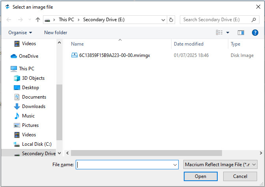The image size is (265, 187).
Task: Open Pictures in navigation pane
Action: [x=30, y=125]
